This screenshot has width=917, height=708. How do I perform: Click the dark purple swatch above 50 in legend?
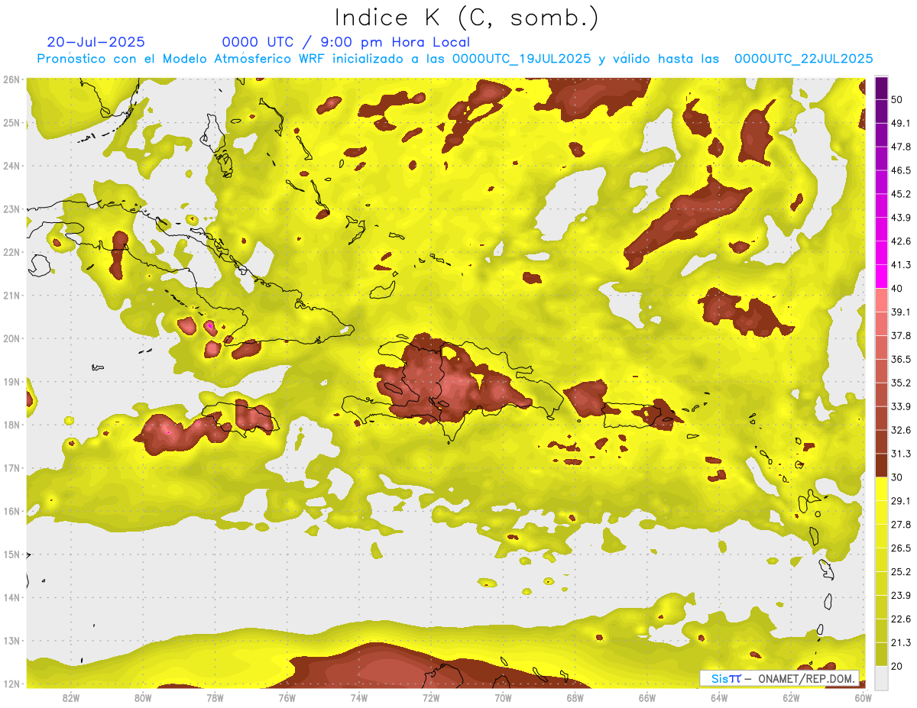pos(881,89)
